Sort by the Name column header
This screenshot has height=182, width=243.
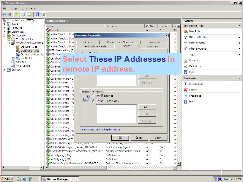[75, 26]
